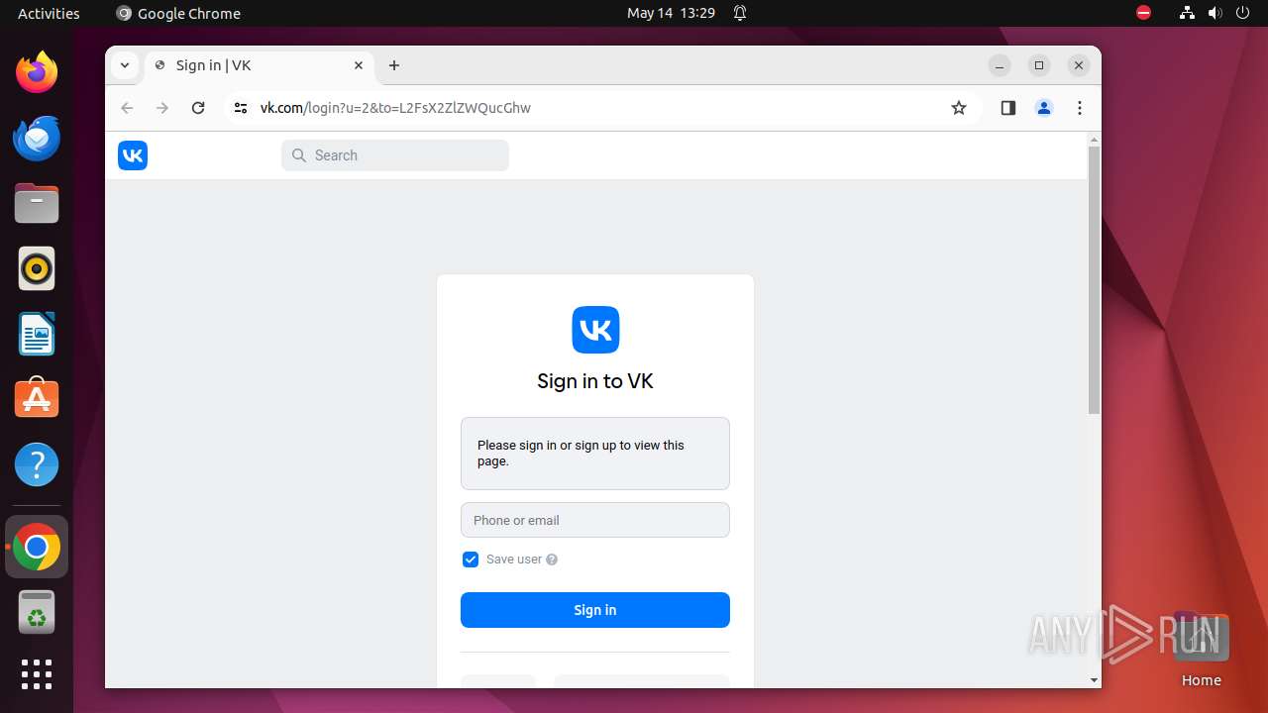Click the "Please sign in or sign up" notice
This screenshot has height=713, width=1268.
pyautogui.click(x=595, y=454)
